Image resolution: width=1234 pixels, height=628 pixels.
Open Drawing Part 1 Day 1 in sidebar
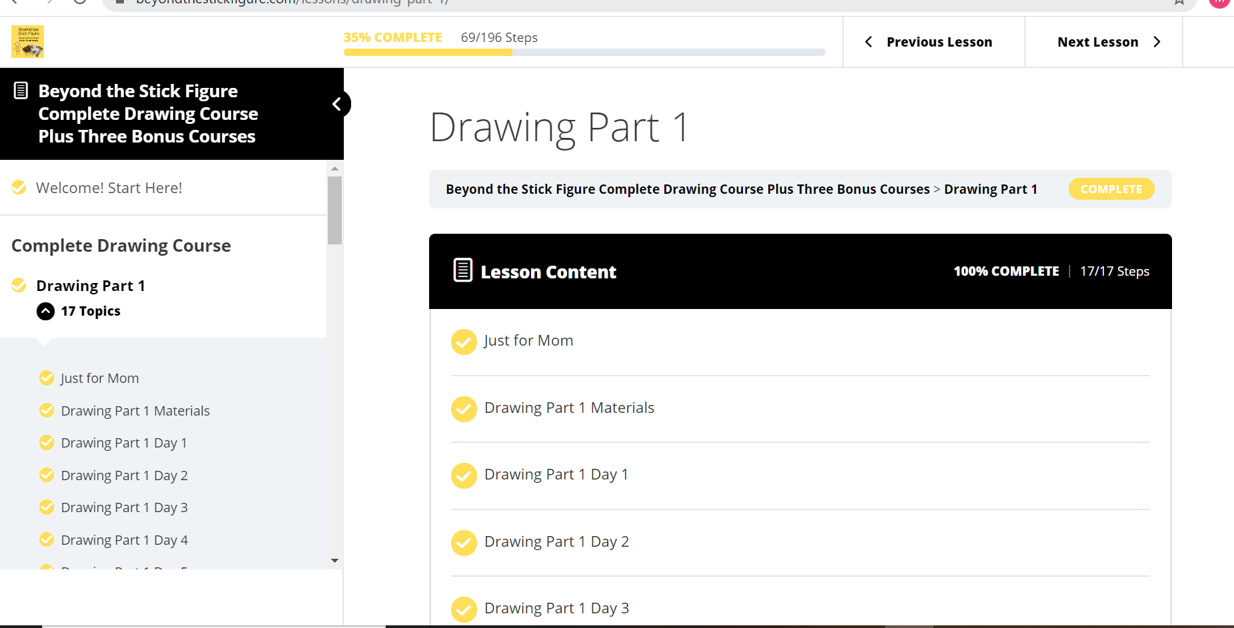[124, 443]
